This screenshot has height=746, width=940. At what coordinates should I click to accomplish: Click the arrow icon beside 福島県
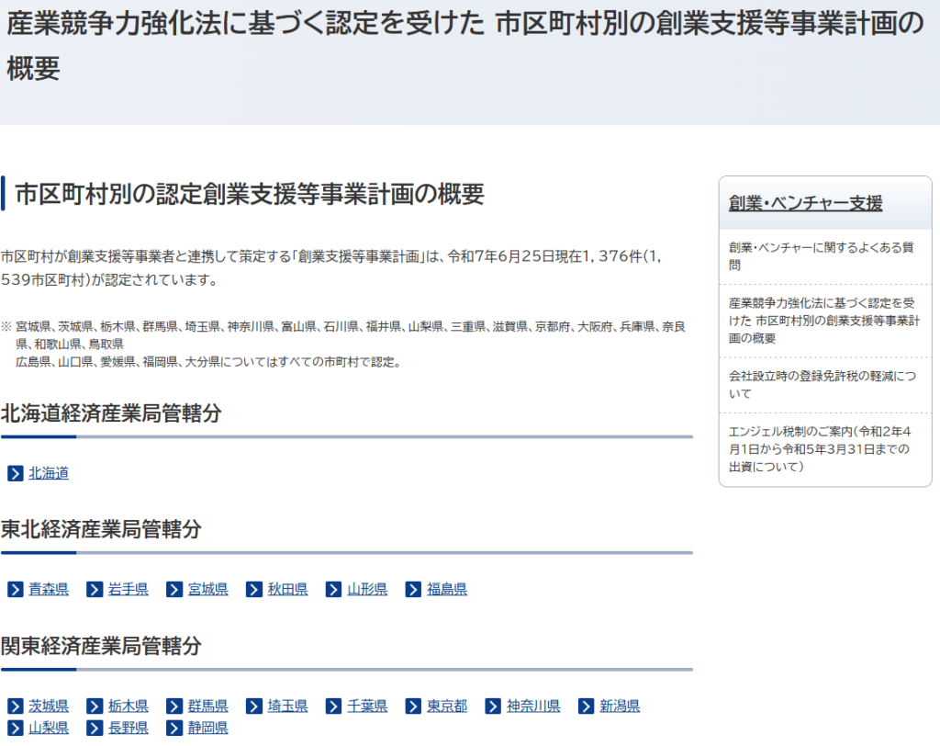coord(414,590)
